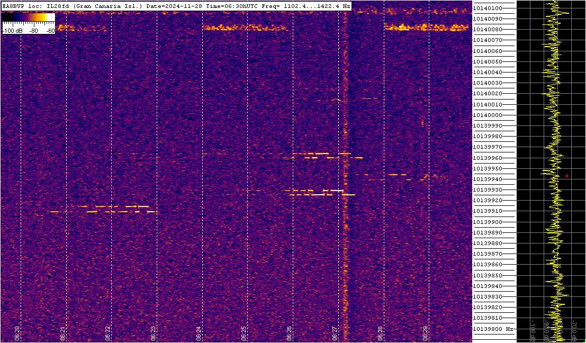Click the 06:28 time axis label
Screen dimensions: 586x343
coord(380,333)
